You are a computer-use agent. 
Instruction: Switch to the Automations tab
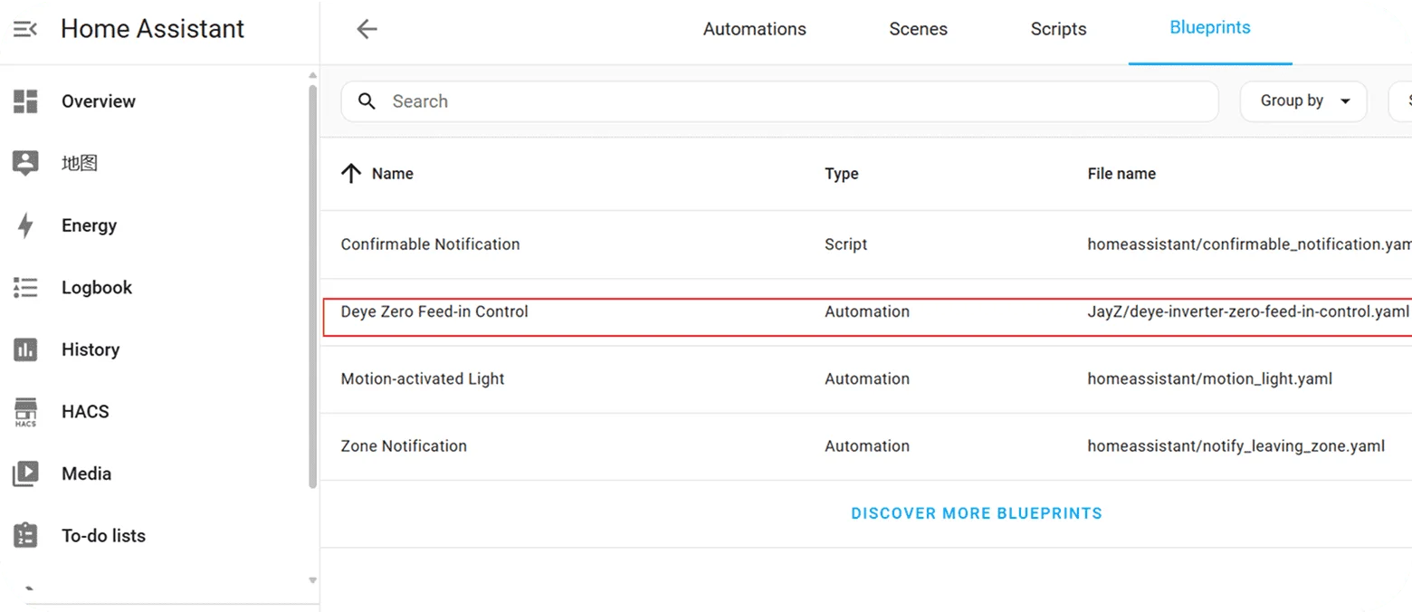(754, 29)
